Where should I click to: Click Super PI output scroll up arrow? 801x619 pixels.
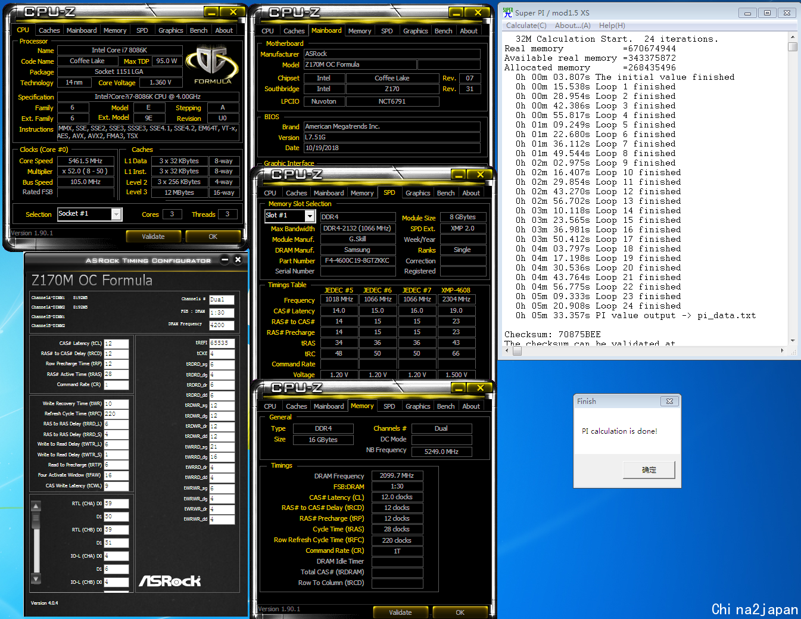(x=793, y=36)
